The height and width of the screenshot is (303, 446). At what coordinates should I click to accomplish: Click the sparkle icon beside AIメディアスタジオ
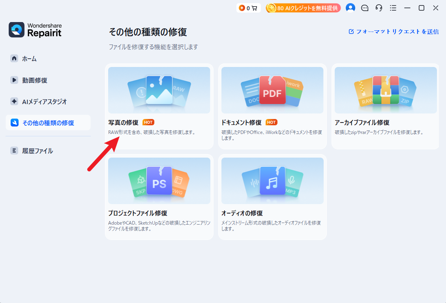click(14, 101)
